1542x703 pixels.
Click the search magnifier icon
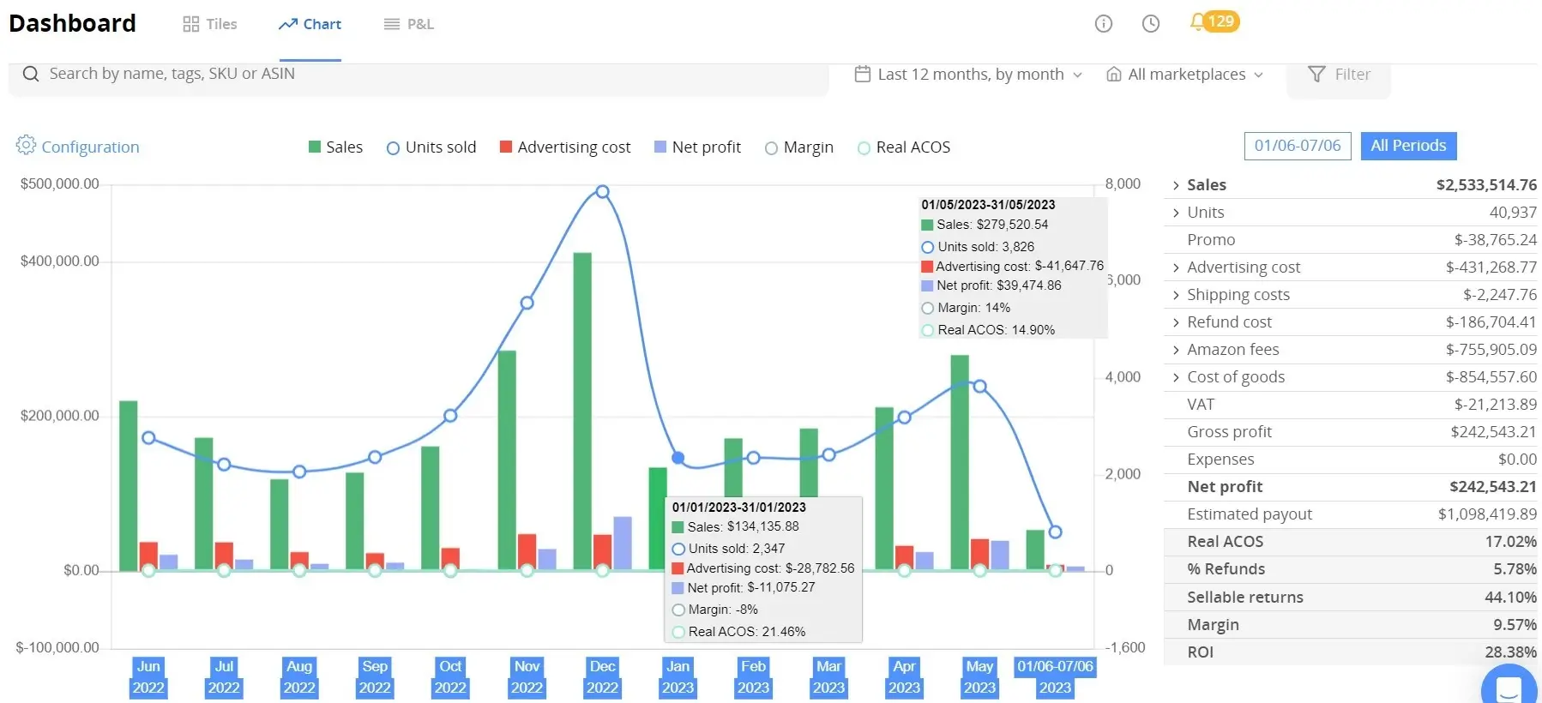(x=31, y=74)
